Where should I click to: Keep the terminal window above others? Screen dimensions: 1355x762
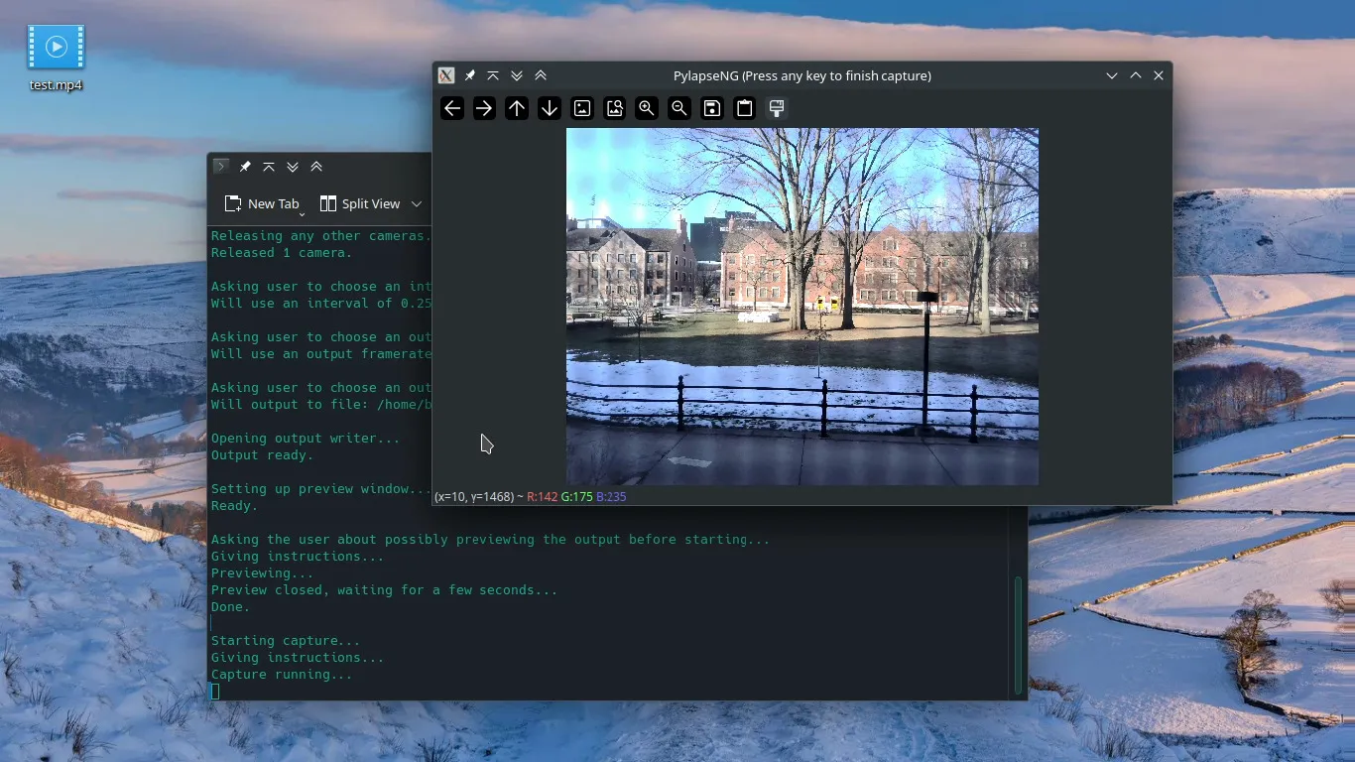click(316, 167)
